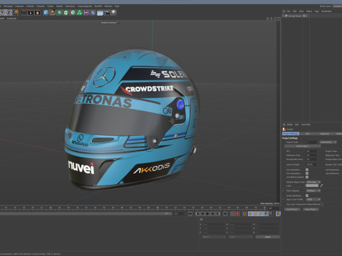Click the default object Color swatch

(312, 186)
